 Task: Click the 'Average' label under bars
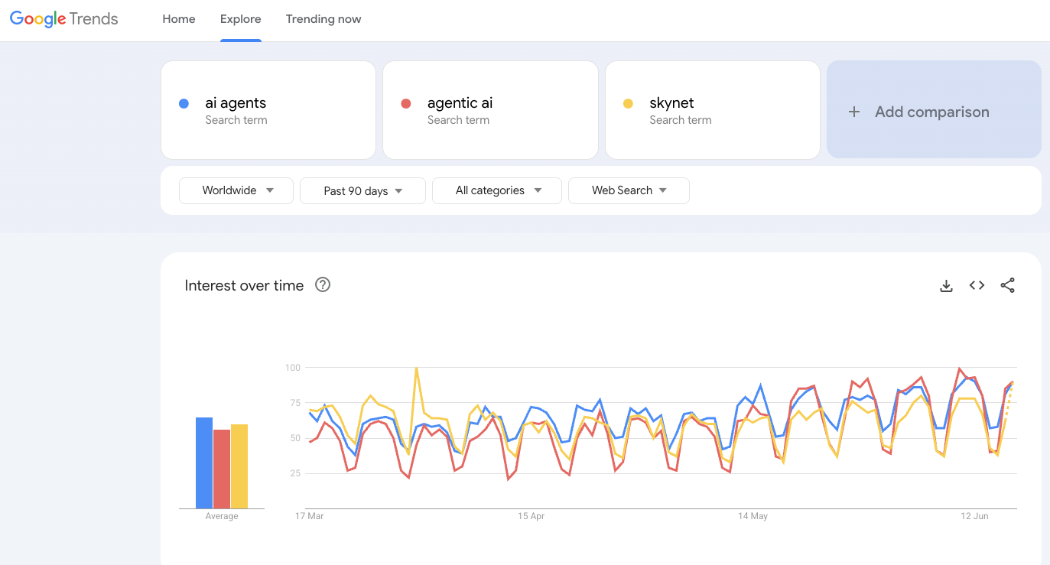point(222,516)
